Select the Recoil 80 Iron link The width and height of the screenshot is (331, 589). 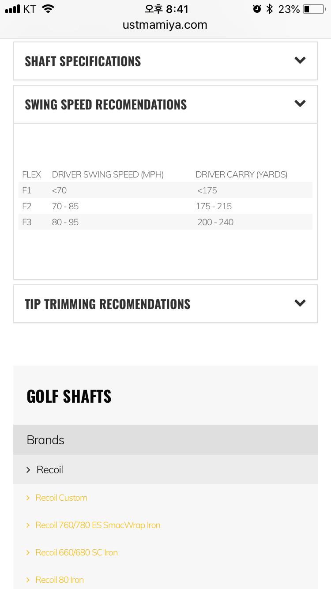pos(60,580)
